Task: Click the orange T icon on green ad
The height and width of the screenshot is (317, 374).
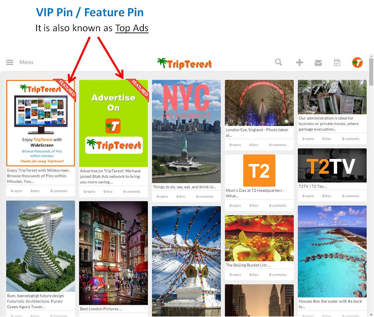Action: [x=113, y=126]
